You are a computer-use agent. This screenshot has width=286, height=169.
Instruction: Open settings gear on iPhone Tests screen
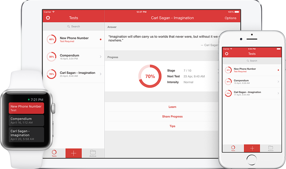click(x=227, y=54)
